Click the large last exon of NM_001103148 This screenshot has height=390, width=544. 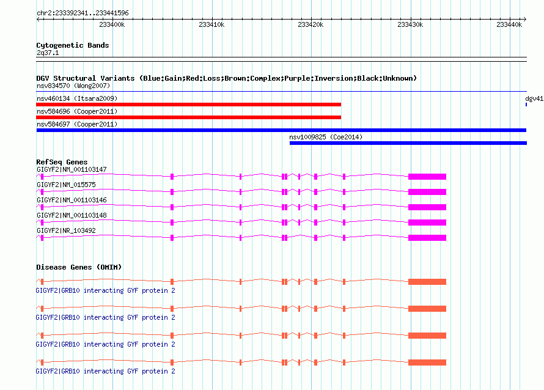coord(427,223)
